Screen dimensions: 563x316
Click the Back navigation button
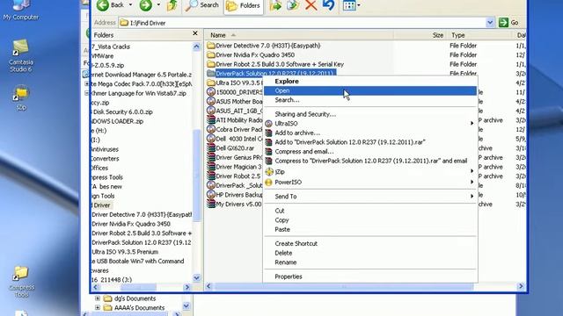click(x=109, y=5)
